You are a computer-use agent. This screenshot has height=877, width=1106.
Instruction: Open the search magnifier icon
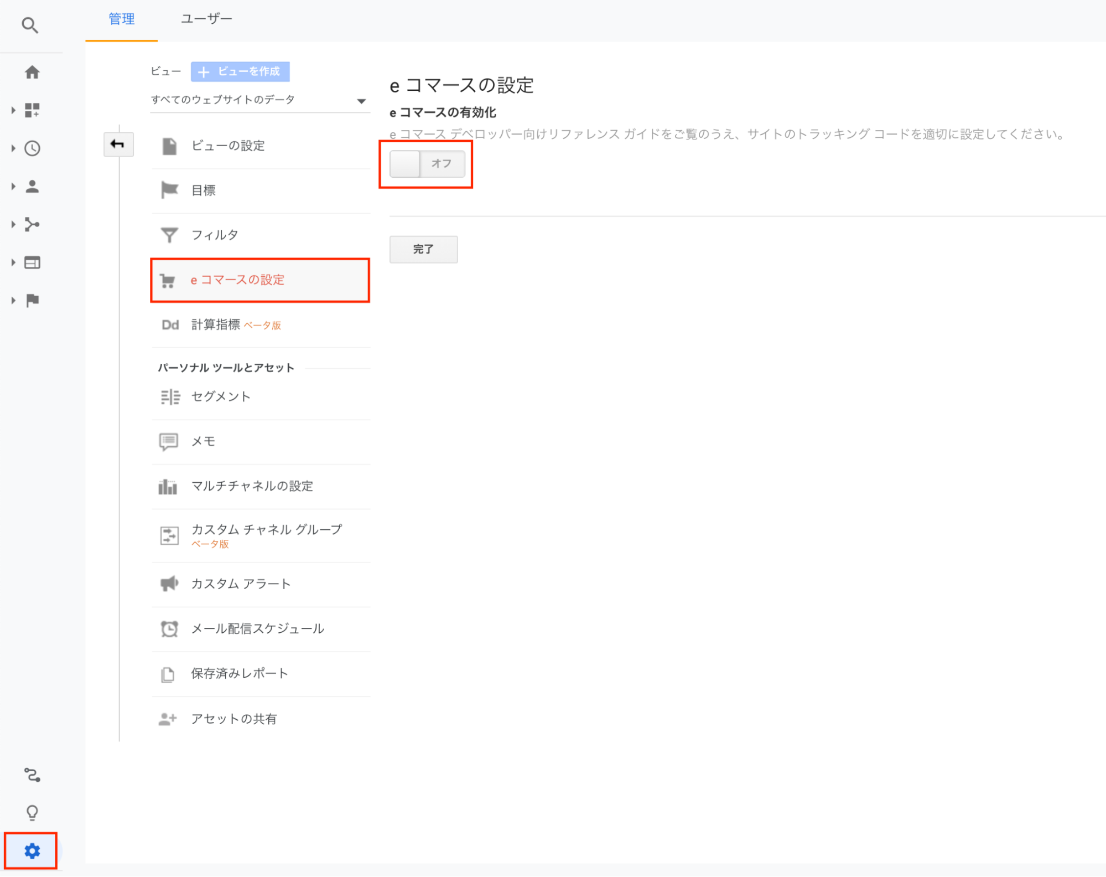tap(30, 25)
